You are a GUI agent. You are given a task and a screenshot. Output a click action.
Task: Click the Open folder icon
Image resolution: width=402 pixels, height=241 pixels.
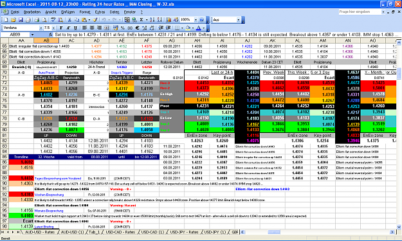[x=14, y=20]
